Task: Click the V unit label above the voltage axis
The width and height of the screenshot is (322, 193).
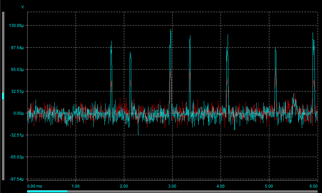Action: [x=22, y=7]
